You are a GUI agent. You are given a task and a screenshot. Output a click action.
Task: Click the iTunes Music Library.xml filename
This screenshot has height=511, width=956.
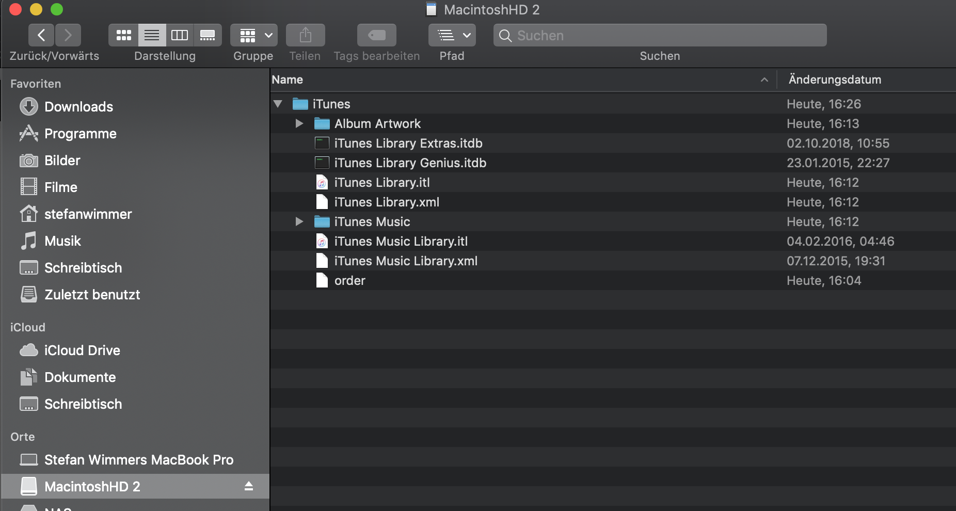[x=406, y=261]
